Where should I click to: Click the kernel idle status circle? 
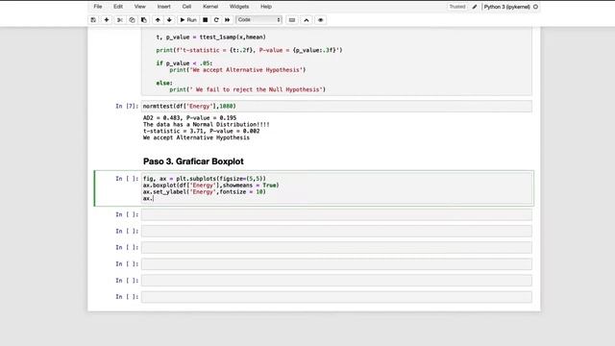point(536,7)
